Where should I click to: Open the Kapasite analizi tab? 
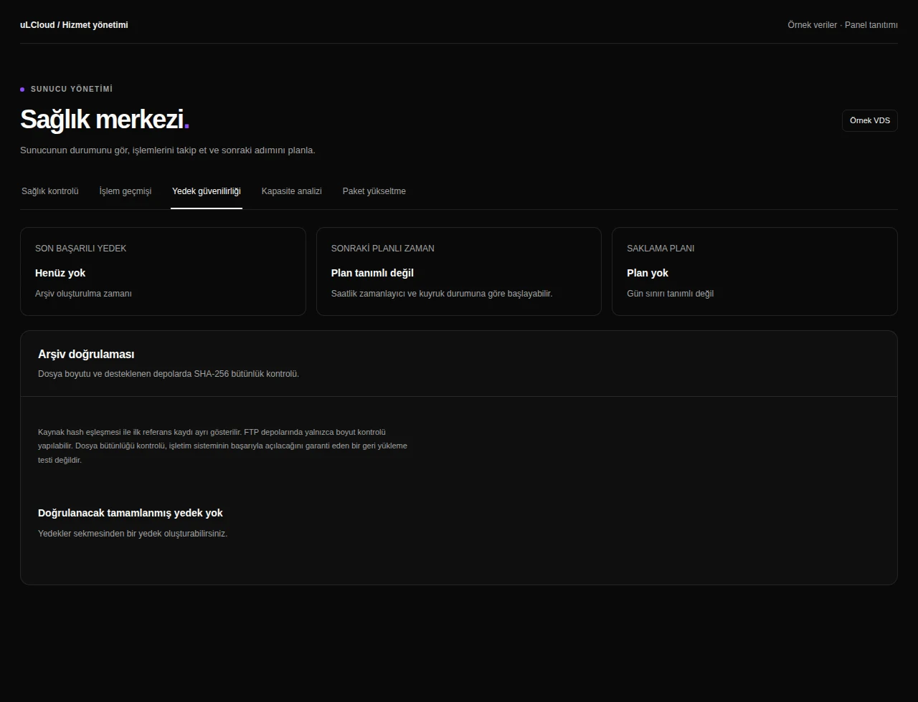292,191
